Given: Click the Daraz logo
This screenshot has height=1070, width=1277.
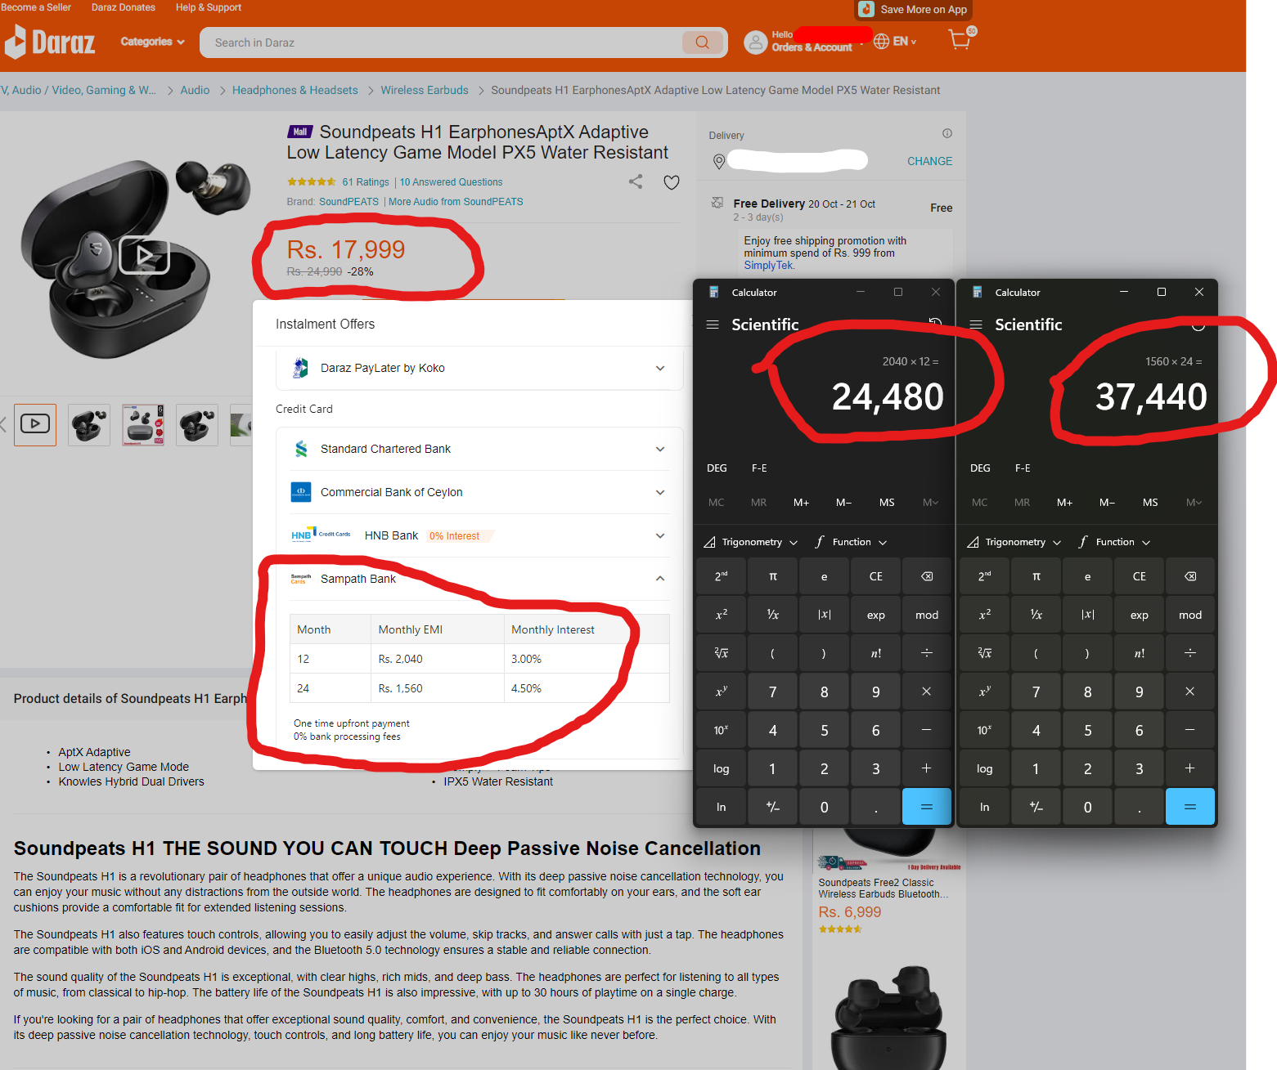Looking at the screenshot, I should pyautogui.click(x=50, y=42).
